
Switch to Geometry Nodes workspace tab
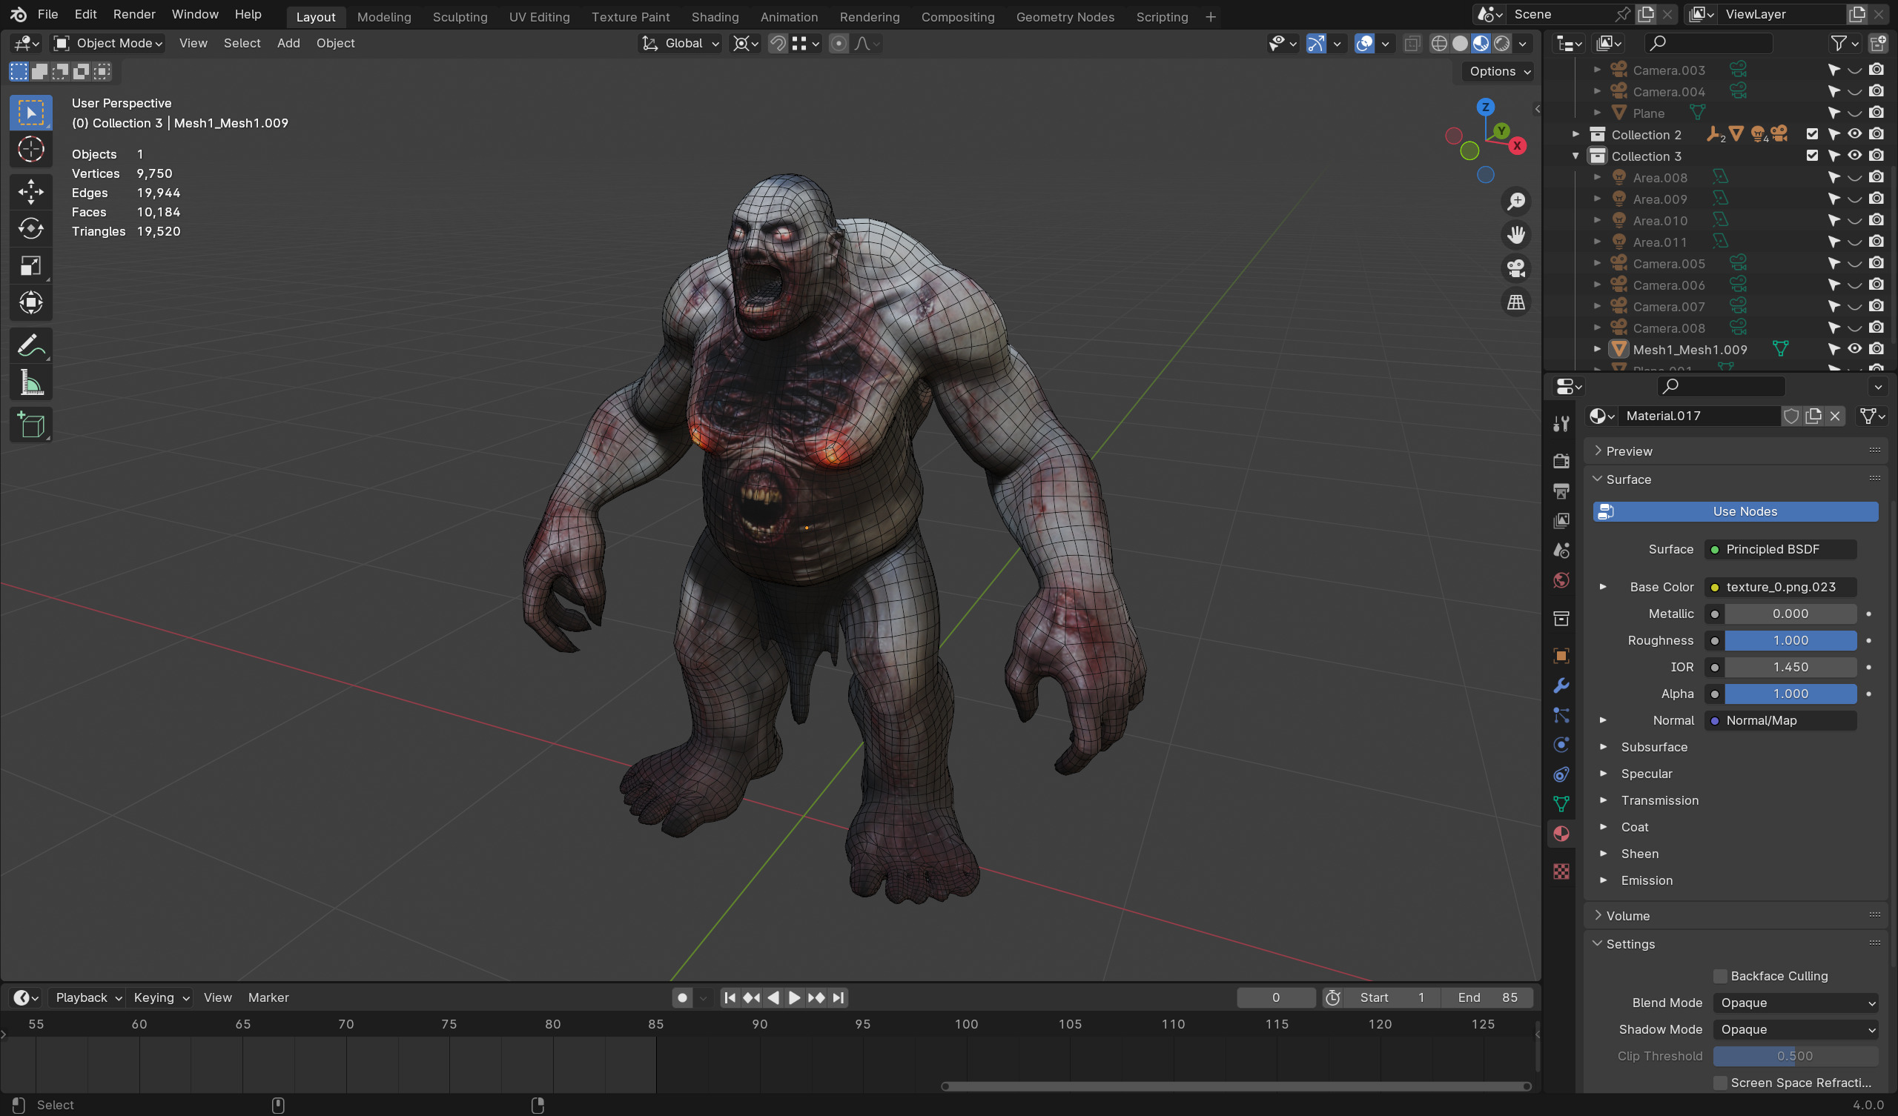coord(1064,16)
